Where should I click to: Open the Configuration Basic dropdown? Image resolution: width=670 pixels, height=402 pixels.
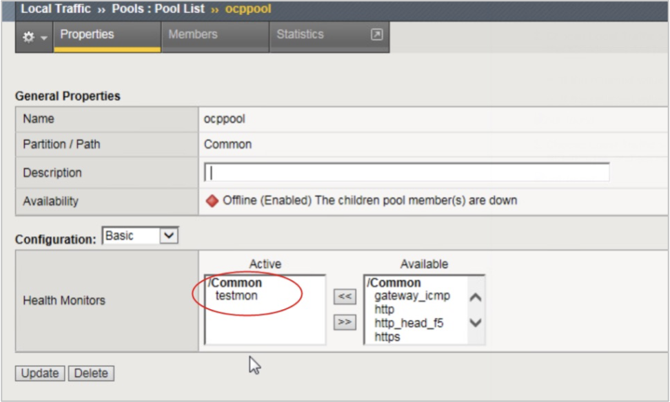pyautogui.click(x=167, y=235)
